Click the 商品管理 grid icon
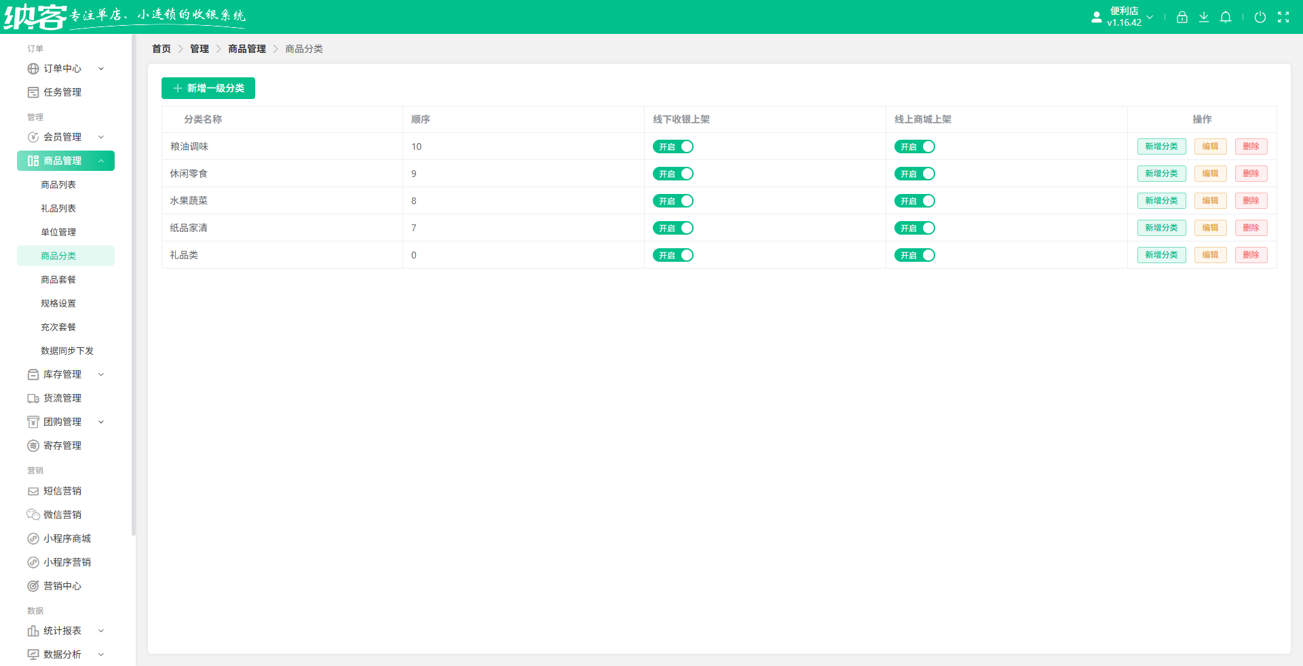This screenshot has width=1303, height=666. [x=33, y=161]
